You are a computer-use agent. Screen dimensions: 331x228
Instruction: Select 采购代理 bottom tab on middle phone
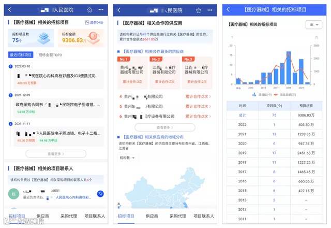point(178,216)
